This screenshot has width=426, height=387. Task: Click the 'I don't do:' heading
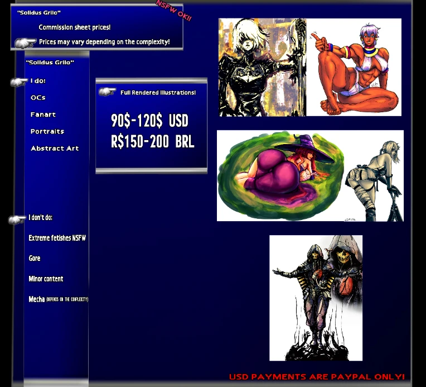click(x=41, y=217)
